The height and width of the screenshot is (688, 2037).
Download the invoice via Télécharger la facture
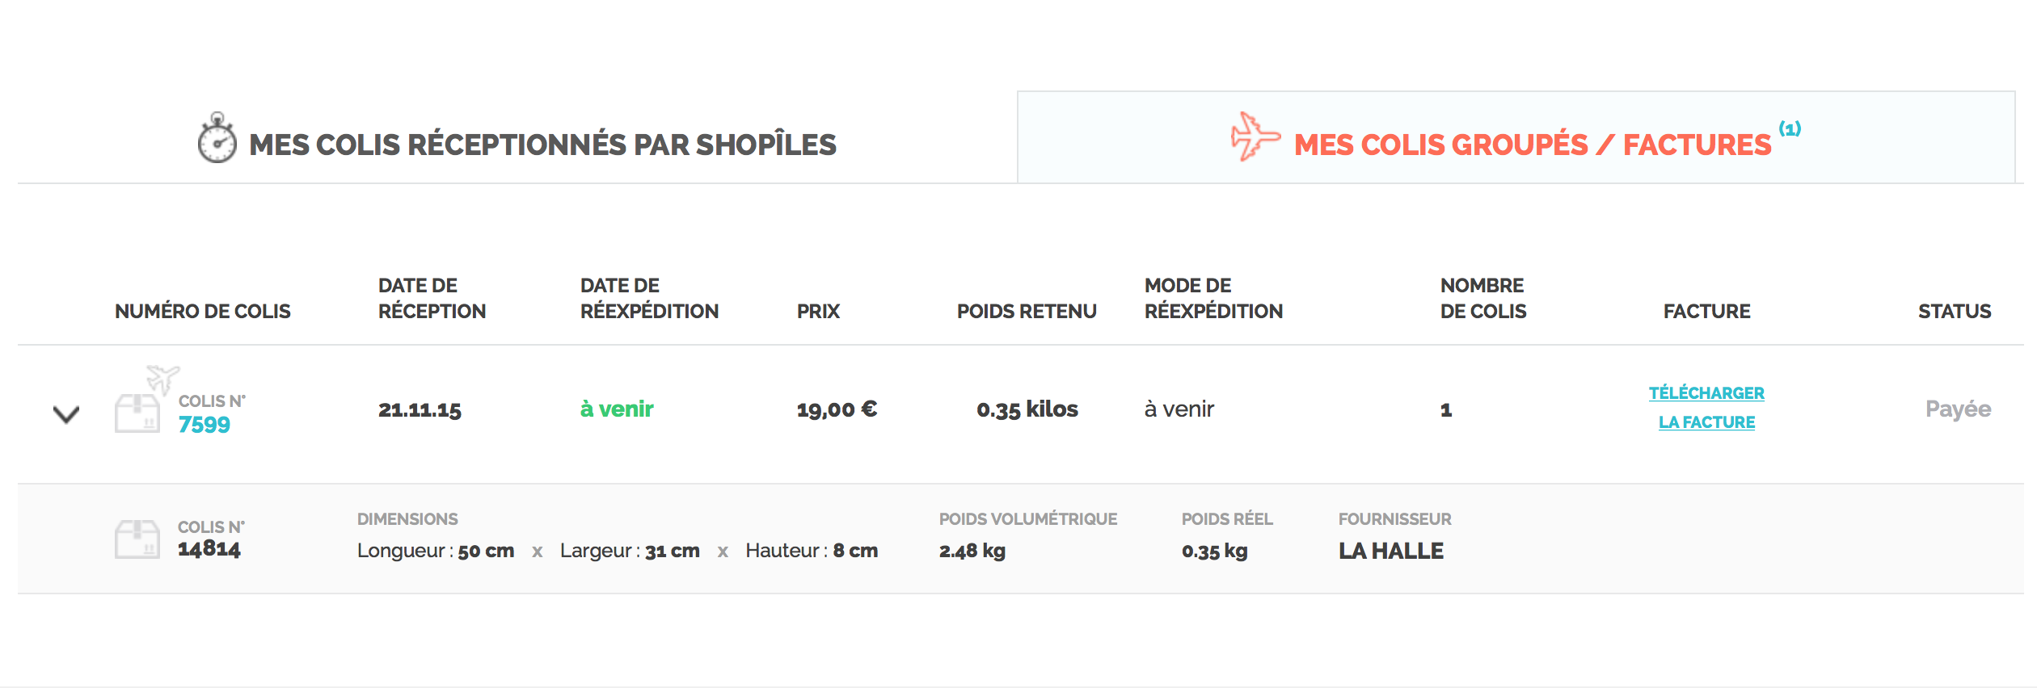point(1706,408)
